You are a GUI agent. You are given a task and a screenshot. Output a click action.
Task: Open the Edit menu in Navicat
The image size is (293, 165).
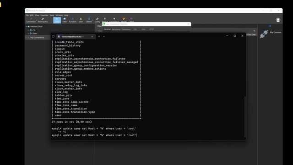[32, 15]
